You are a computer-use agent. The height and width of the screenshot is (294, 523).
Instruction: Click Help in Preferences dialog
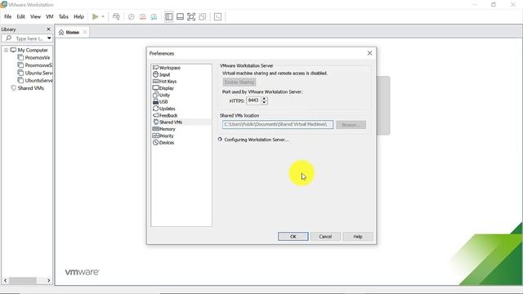(x=358, y=236)
